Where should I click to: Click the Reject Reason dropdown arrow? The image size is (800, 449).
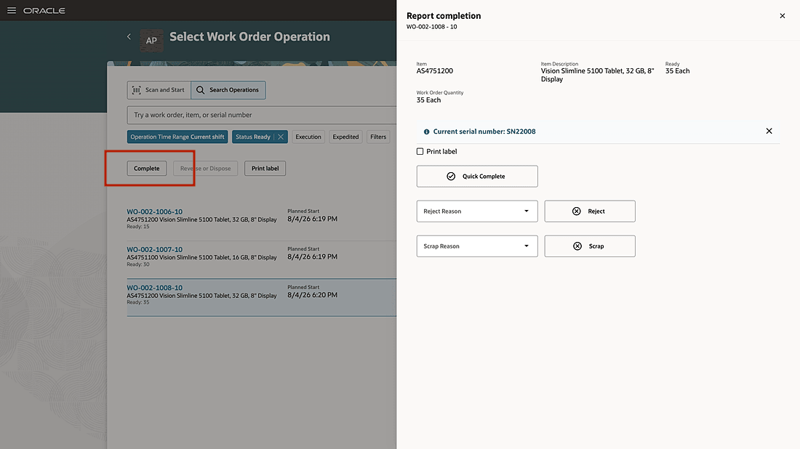526,211
